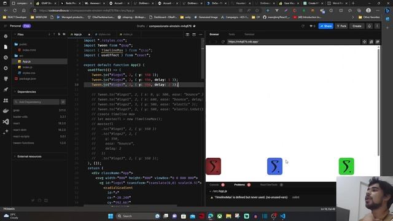Open App.js in file tree
Viewport: 393px width, 221px height.
40,61
